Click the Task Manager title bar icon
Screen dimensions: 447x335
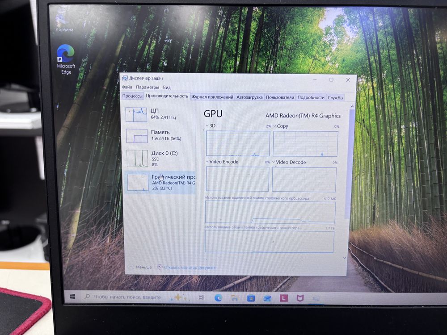[125, 78]
